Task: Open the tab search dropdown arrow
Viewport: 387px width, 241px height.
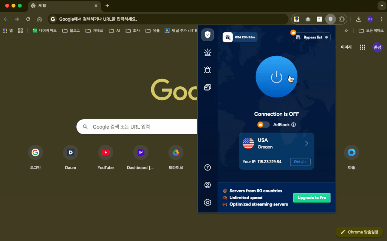Action: pos(381,6)
